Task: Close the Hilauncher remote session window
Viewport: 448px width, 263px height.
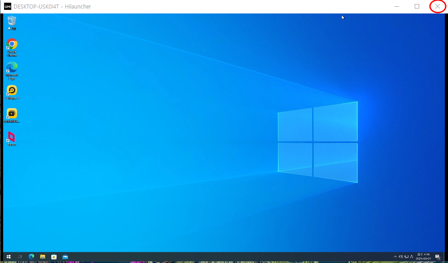Action: click(x=437, y=6)
